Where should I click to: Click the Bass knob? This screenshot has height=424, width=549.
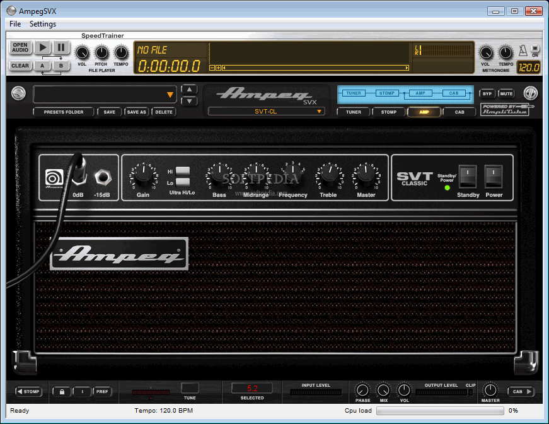click(x=219, y=175)
